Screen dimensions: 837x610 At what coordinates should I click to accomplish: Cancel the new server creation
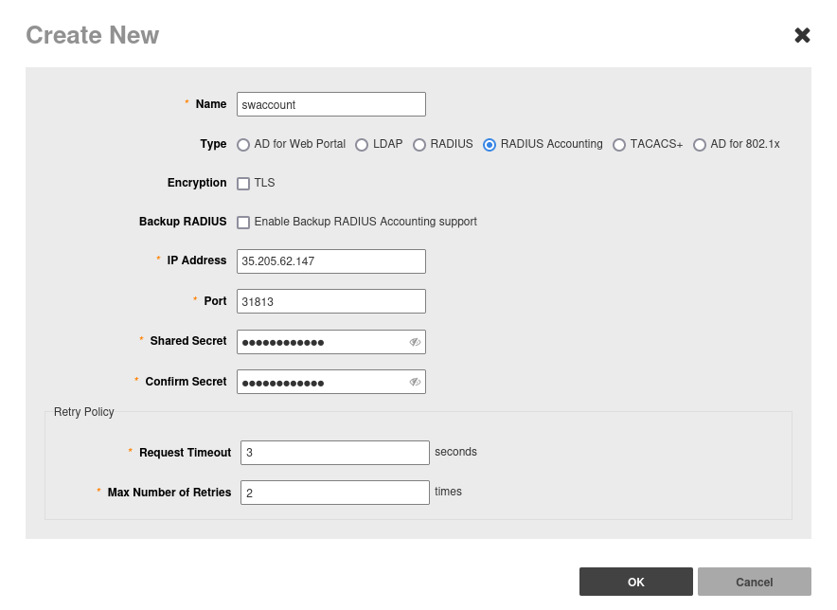[x=754, y=582]
